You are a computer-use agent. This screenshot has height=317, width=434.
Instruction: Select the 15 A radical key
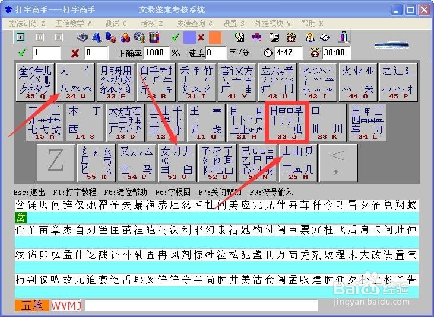(45, 123)
